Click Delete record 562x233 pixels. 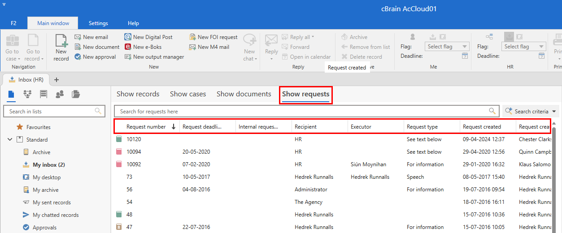coord(362,57)
